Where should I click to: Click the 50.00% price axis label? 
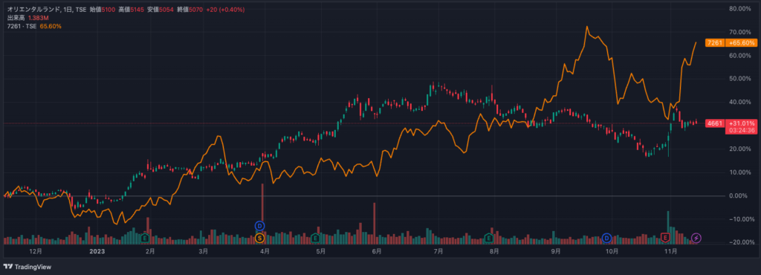click(x=741, y=79)
